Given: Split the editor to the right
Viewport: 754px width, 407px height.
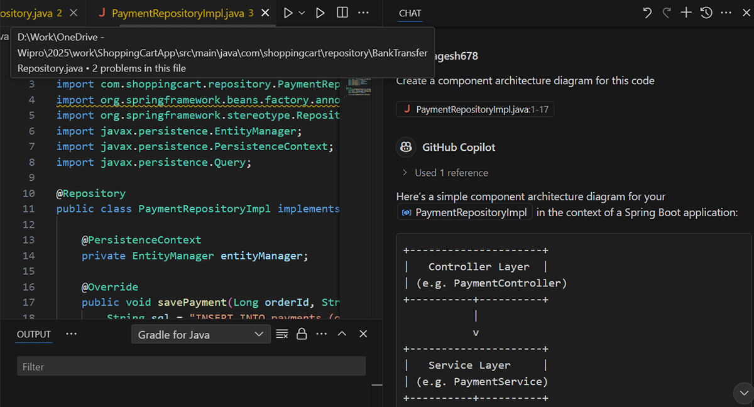Looking at the screenshot, I should 342,13.
